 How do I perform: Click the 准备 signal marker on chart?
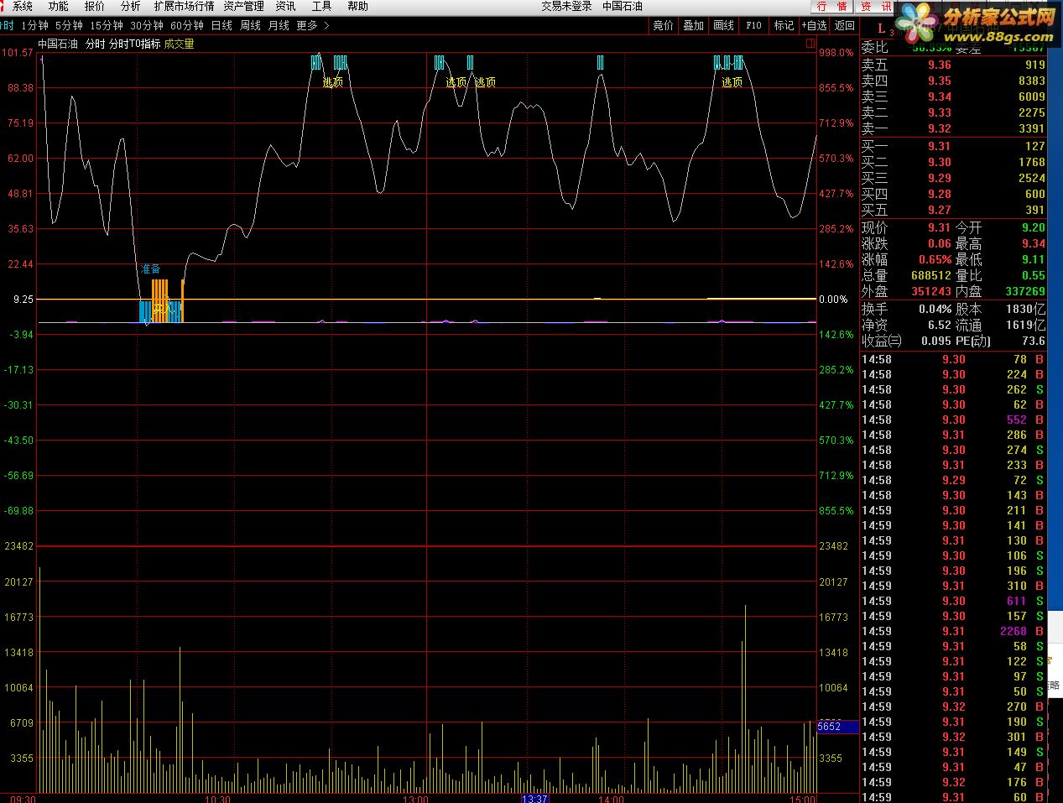(150, 269)
